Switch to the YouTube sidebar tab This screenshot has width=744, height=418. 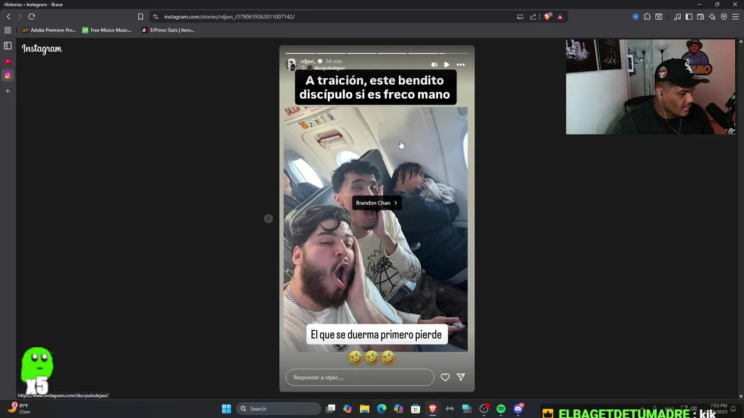8,61
